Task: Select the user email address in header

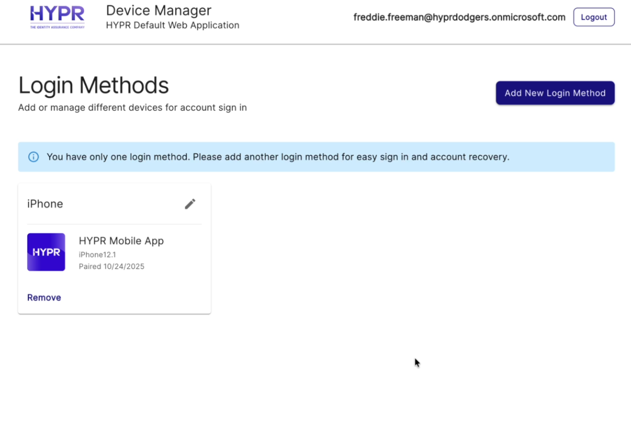Action: coord(459,17)
